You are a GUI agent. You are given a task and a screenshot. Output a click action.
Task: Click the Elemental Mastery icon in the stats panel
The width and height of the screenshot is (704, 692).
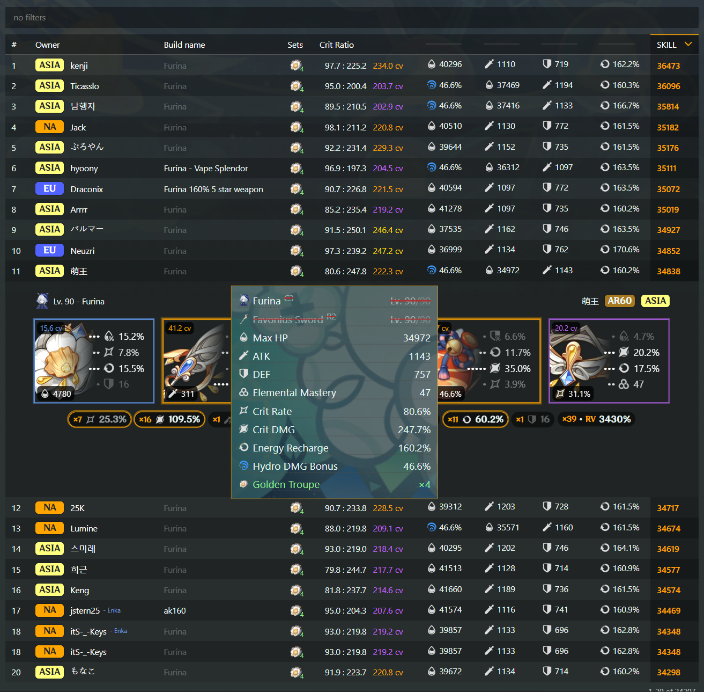244,392
